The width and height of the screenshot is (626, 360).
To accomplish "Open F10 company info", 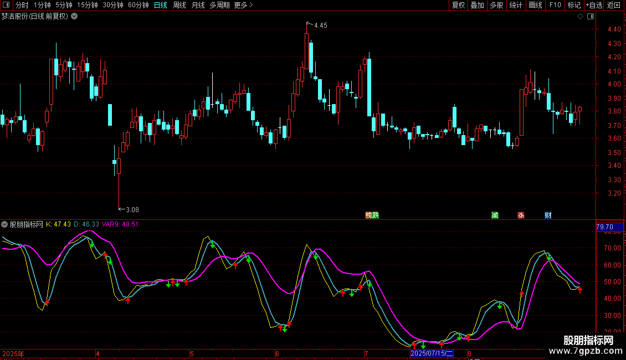I will [x=555, y=5].
